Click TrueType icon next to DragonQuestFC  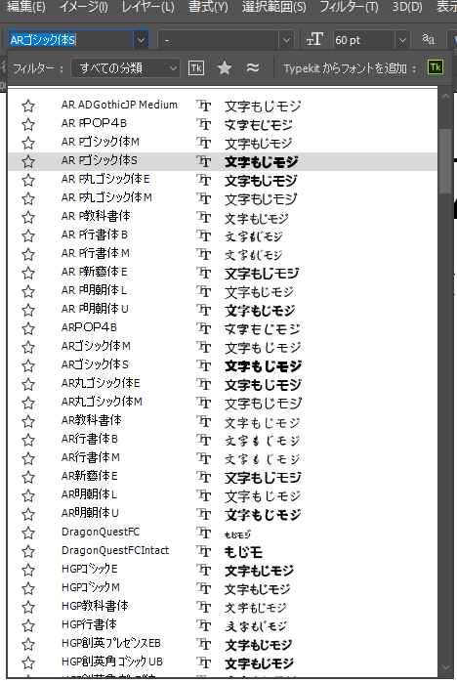pyautogui.click(x=204, y=532)
